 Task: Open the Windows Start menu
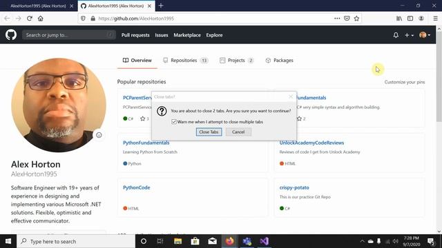[8, 241]
